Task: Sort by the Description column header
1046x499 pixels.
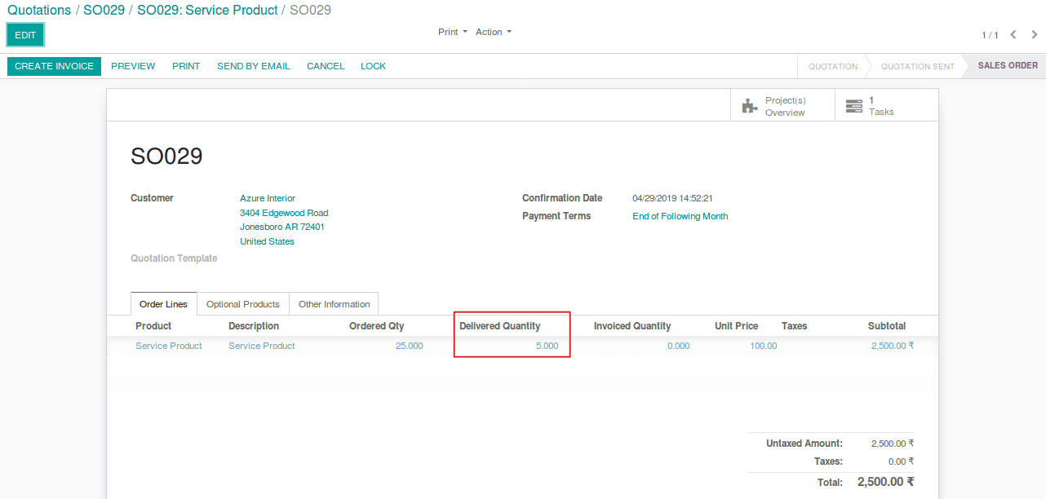Action: click(x=254, y=326)
